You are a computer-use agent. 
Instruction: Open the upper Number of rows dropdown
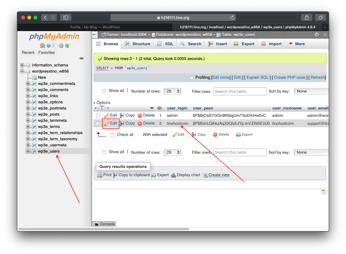click(x=173, y=91)
